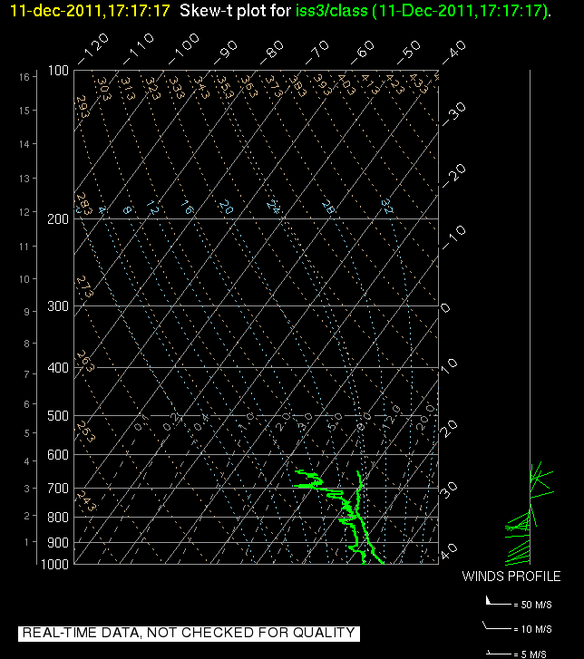
Task: Click the 5 km altitude label on left scale
Action: pyautogui.click(x=27, y=433)
